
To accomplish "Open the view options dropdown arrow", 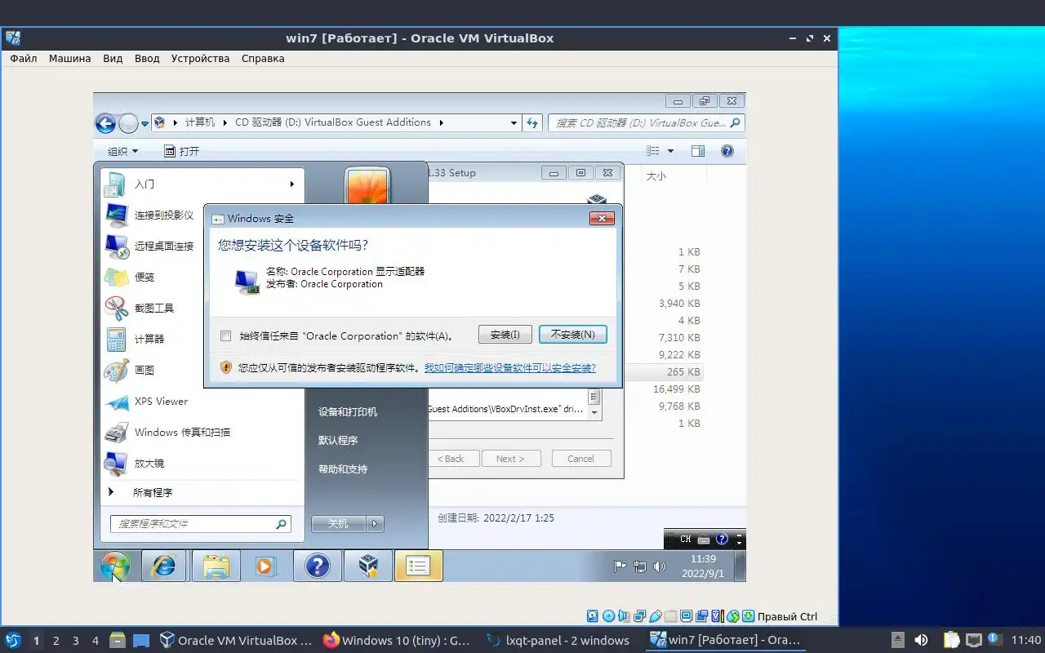I will [x=670, y=151].
